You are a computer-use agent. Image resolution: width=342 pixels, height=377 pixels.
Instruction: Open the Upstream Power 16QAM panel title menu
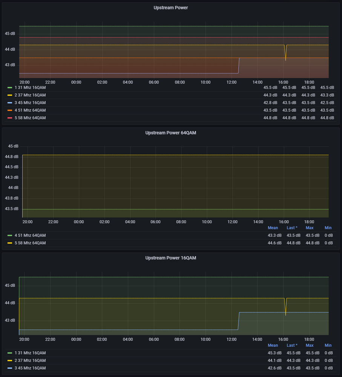tap(170, 258)
